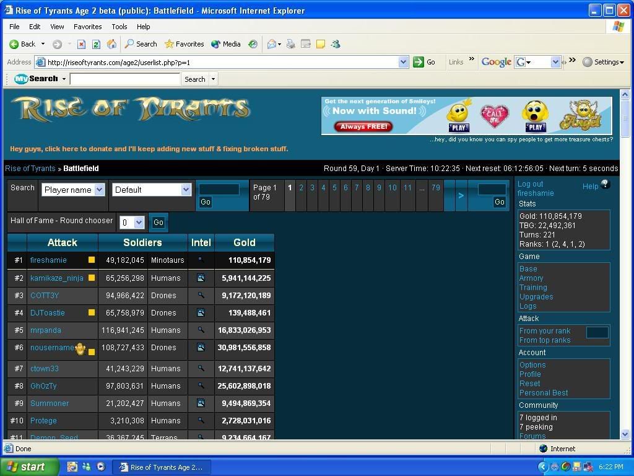This screenshot has width=634, height=476.
Task: Open the Media pane
Action: (226, 44)
